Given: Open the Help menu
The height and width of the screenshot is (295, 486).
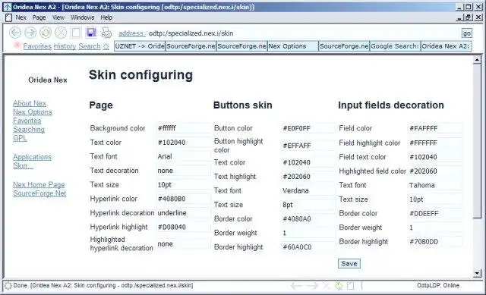Looking at the screenshot, I should point(106,17).
